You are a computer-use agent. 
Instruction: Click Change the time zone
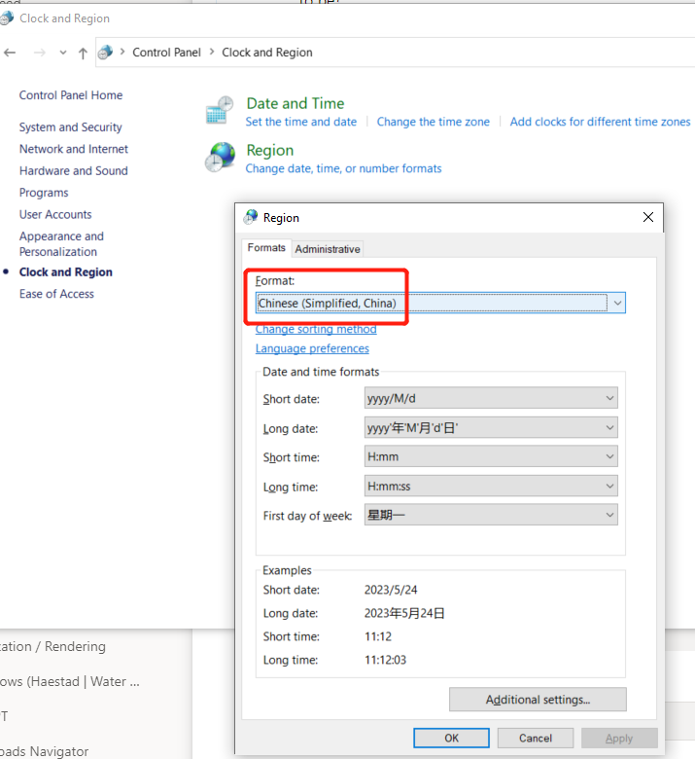pyautogui.click(x=433, y=122)
